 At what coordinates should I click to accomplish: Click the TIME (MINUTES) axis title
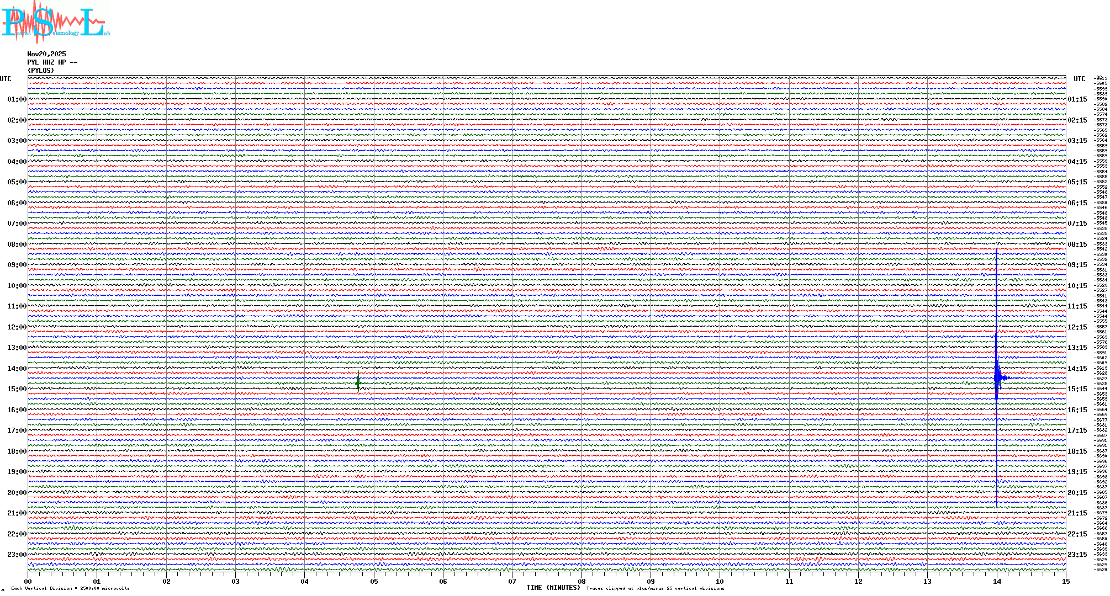553,588
